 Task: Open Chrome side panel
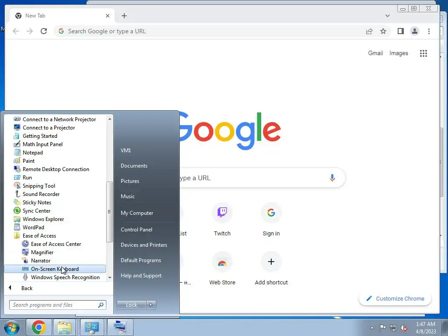pyautogui.click(x=401, y=31)
